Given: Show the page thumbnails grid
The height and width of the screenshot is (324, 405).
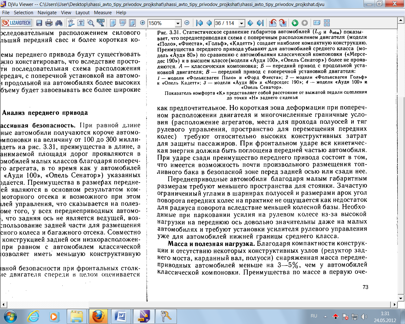Looking at the screenshot, I should (327, 23).
